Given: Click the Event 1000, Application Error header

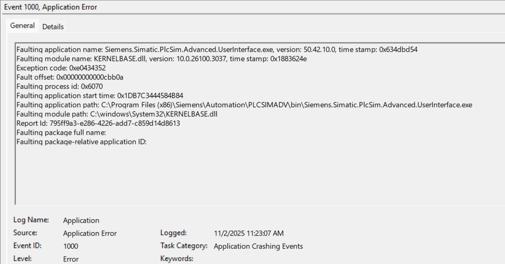Looking at the screenshot, I should point(51,7).
